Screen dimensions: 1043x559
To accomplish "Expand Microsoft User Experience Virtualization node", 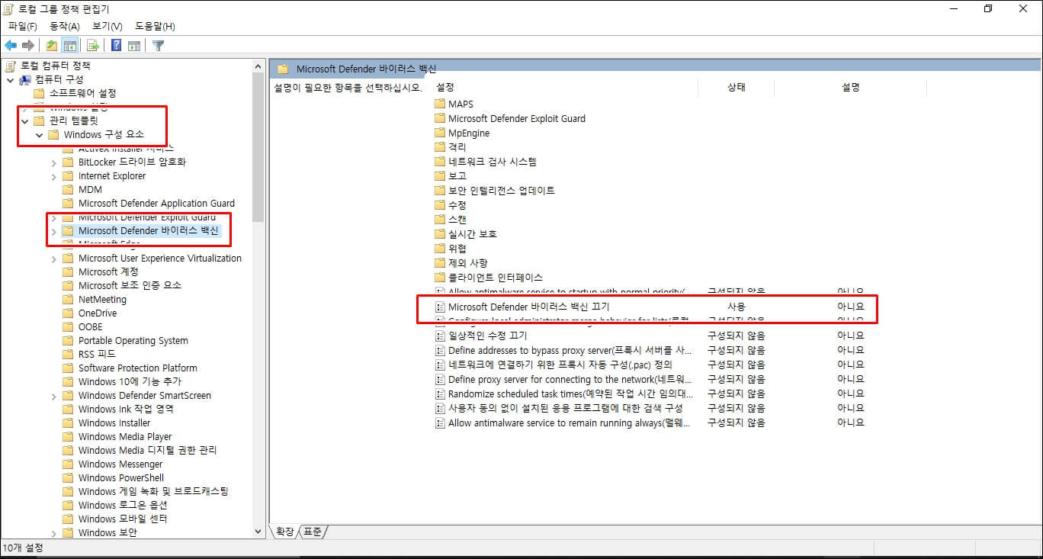I will coord(53,259).
